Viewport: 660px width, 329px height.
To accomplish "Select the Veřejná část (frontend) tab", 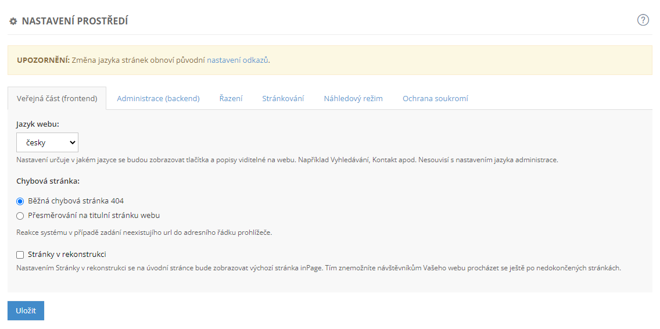I will tap(57, 98).
